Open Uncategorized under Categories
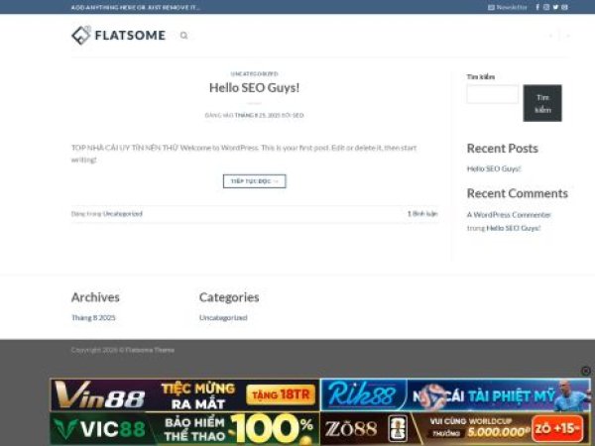The image size is (595, 446). click(x=223, y=318)
